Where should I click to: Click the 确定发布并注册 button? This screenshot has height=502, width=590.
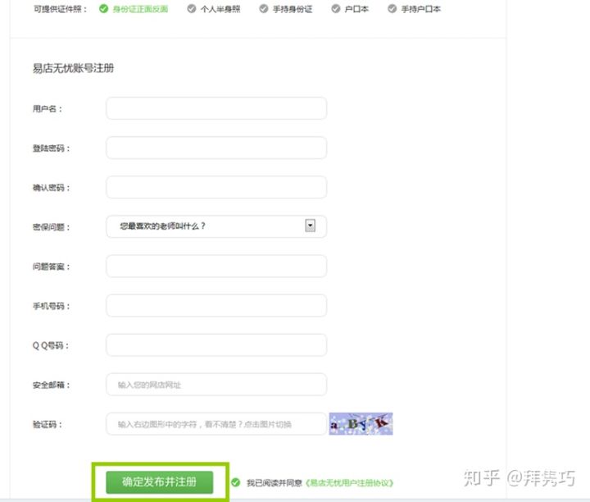(160, 482)
